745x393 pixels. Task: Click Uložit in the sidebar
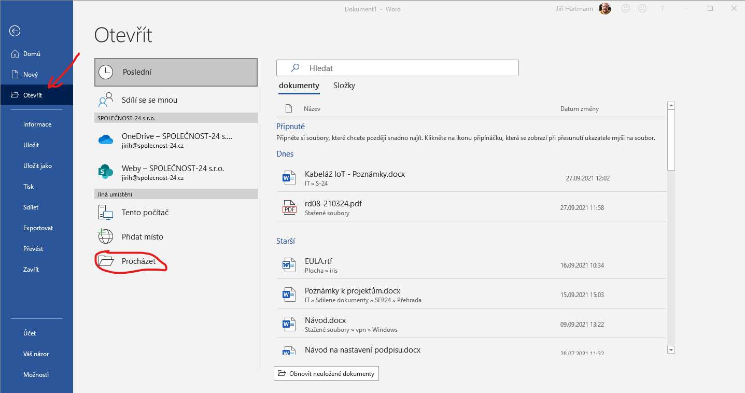[36, 145]
